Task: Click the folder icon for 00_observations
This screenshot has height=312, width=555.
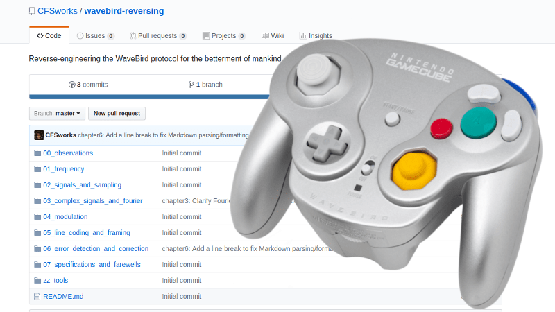Action: (37, 153)
